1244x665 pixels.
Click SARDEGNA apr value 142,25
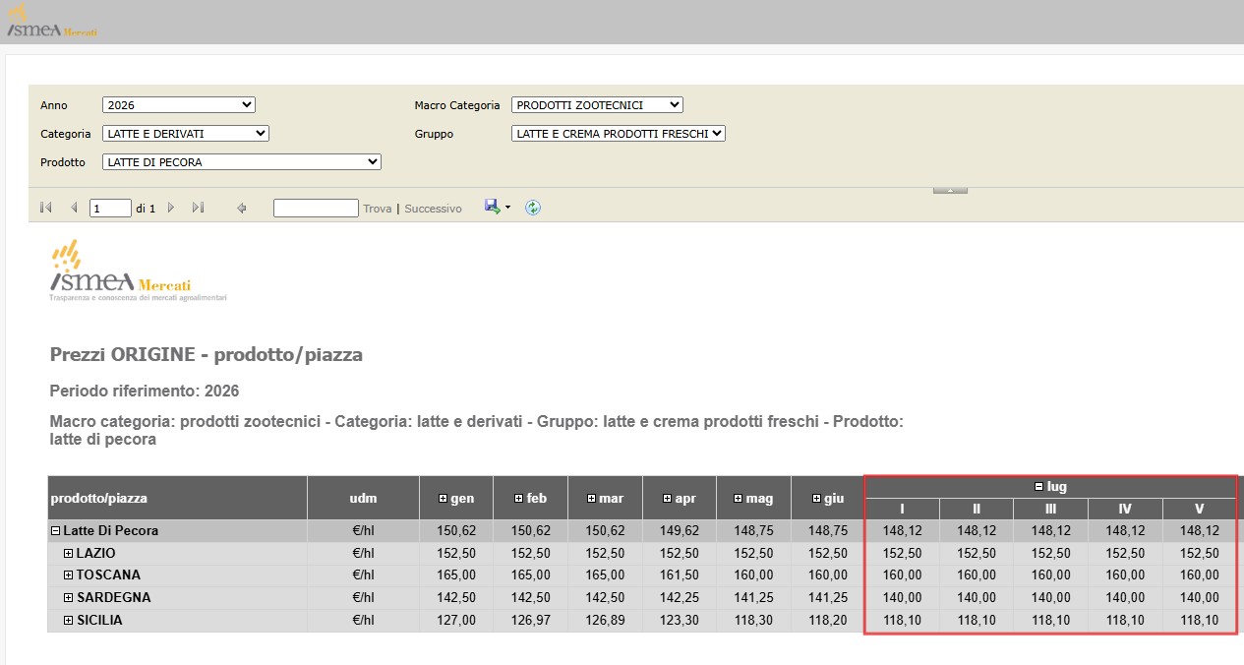(679, 598)
